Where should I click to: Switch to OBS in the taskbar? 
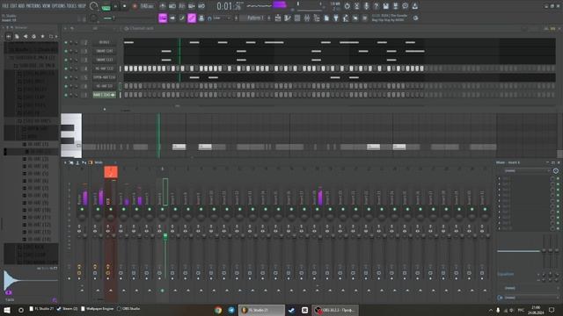[335, 310]
